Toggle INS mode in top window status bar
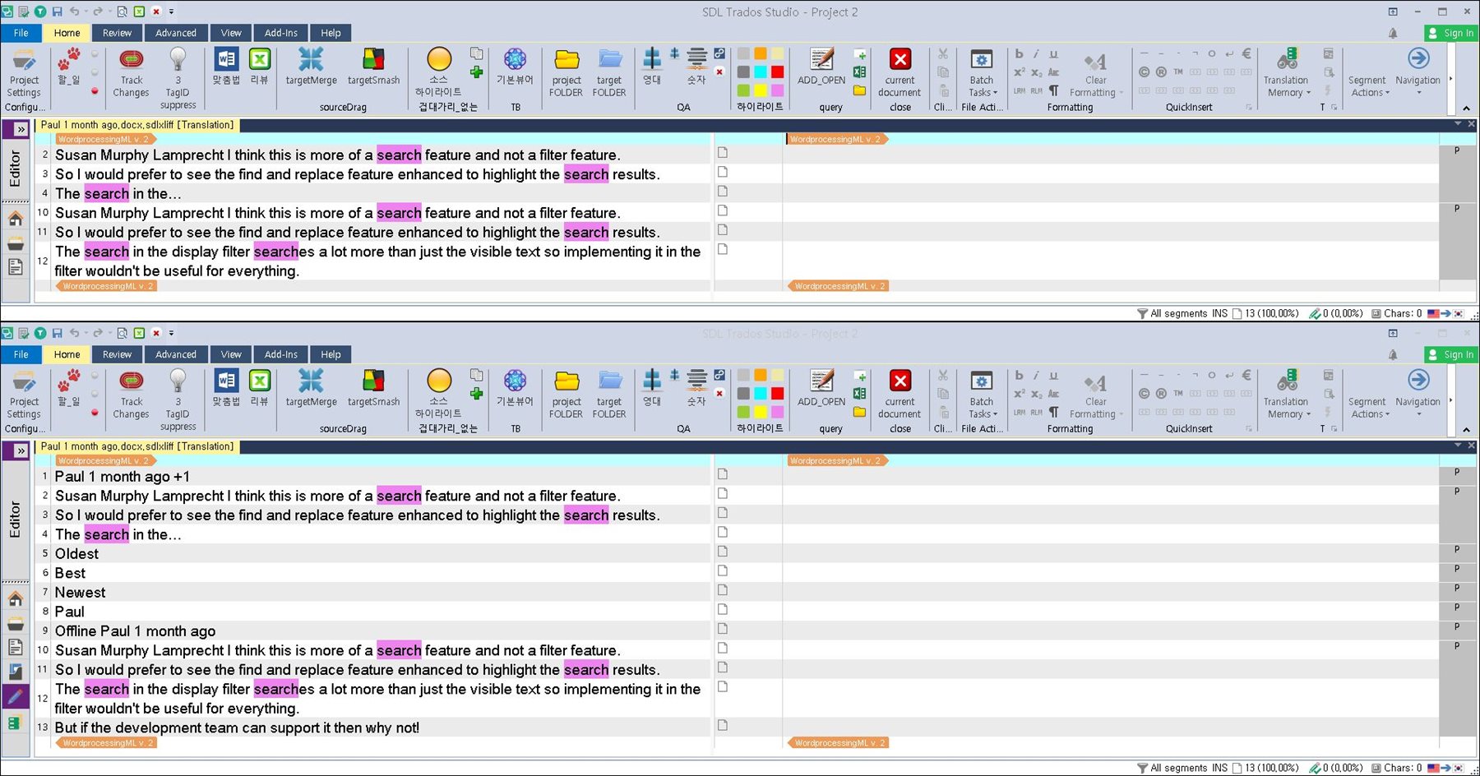Screen dimensions: 1480x776 click(1219, 313)
